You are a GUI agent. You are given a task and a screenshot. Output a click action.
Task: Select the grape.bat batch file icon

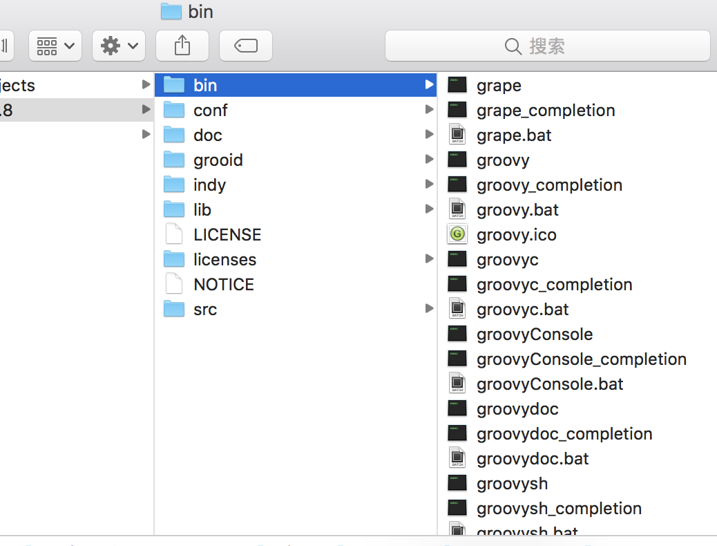[457, 134]
